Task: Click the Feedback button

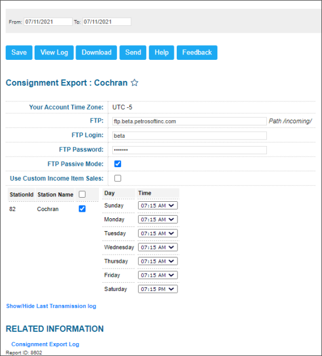Action: tap(197, 52)
